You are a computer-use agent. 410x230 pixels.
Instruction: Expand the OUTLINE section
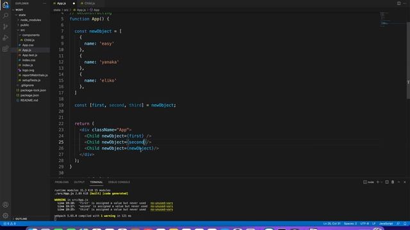point(21,218)
